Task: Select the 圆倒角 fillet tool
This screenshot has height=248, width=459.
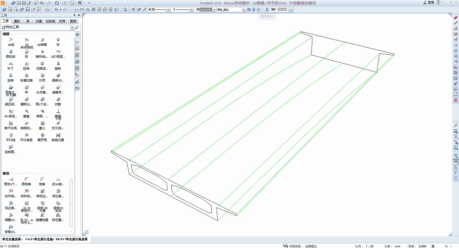Action: click(x=26, y=181)
